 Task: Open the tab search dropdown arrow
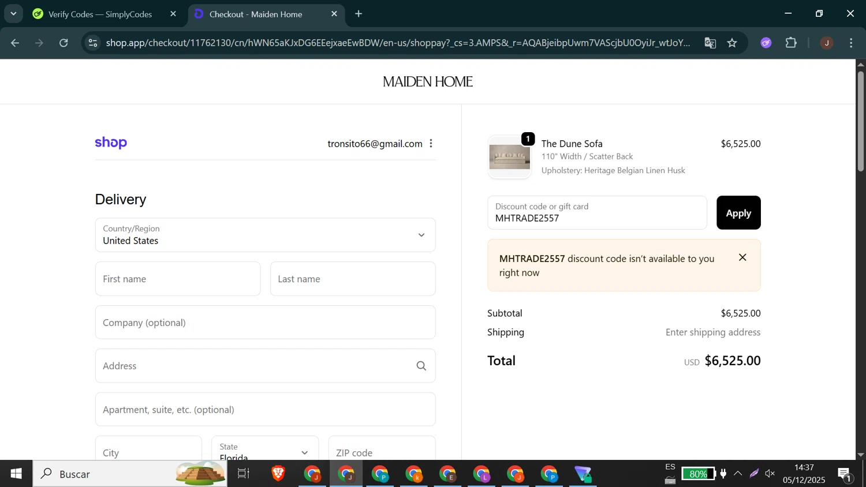(13, 13)
